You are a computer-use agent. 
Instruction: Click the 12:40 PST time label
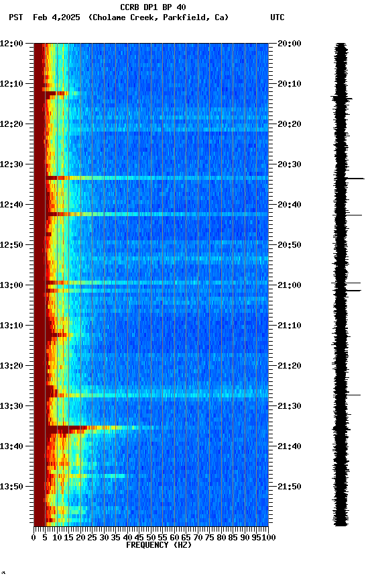11,205
